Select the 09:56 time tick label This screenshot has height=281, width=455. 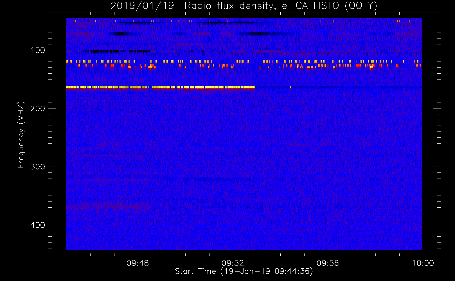(328, 263)
